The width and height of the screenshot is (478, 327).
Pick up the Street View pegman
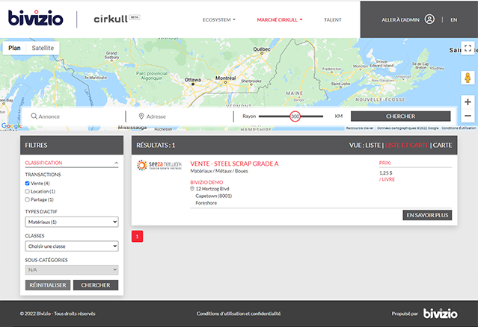(x=468, y=78)
